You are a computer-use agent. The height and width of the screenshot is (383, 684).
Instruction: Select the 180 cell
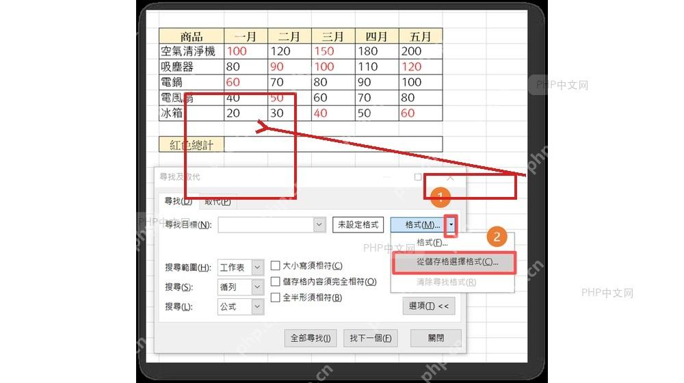377,51
